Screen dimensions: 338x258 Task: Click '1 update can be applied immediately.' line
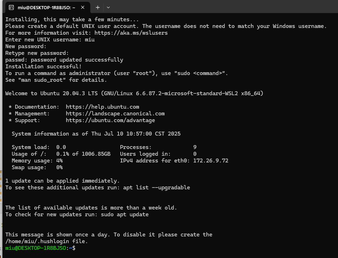tap(63, 181)
